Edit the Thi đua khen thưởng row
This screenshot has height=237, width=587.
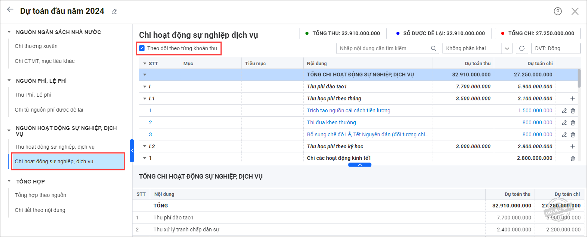click(564, 122)
